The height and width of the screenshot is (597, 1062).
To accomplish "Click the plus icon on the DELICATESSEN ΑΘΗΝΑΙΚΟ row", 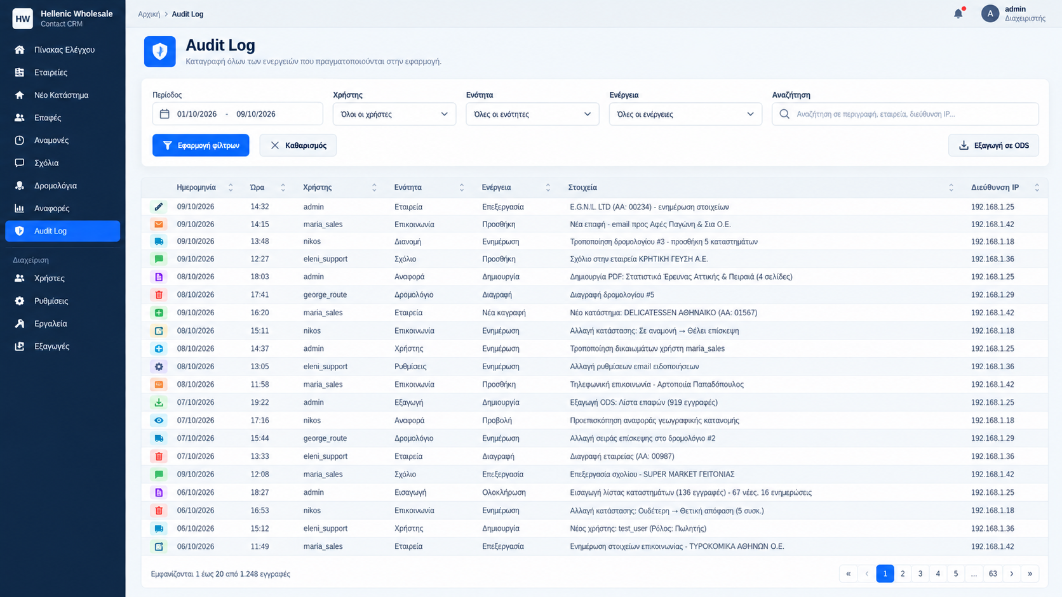I will pos(159,312).
